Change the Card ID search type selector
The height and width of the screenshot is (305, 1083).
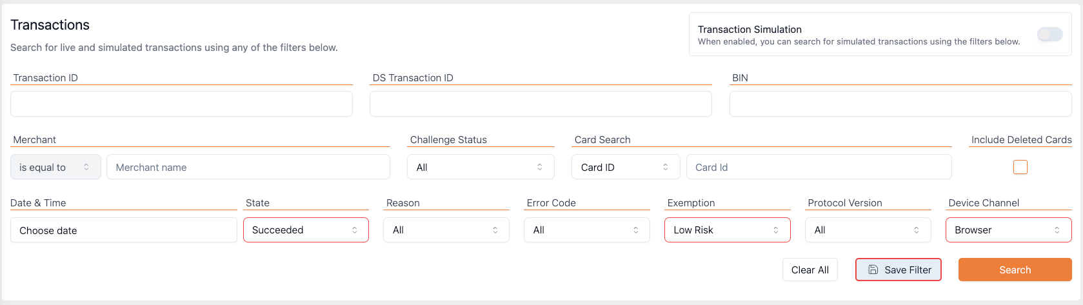coord(625,167)
